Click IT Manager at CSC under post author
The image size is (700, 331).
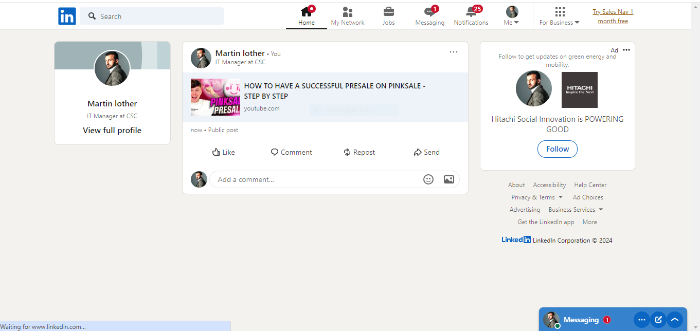[x=241, y=62]
